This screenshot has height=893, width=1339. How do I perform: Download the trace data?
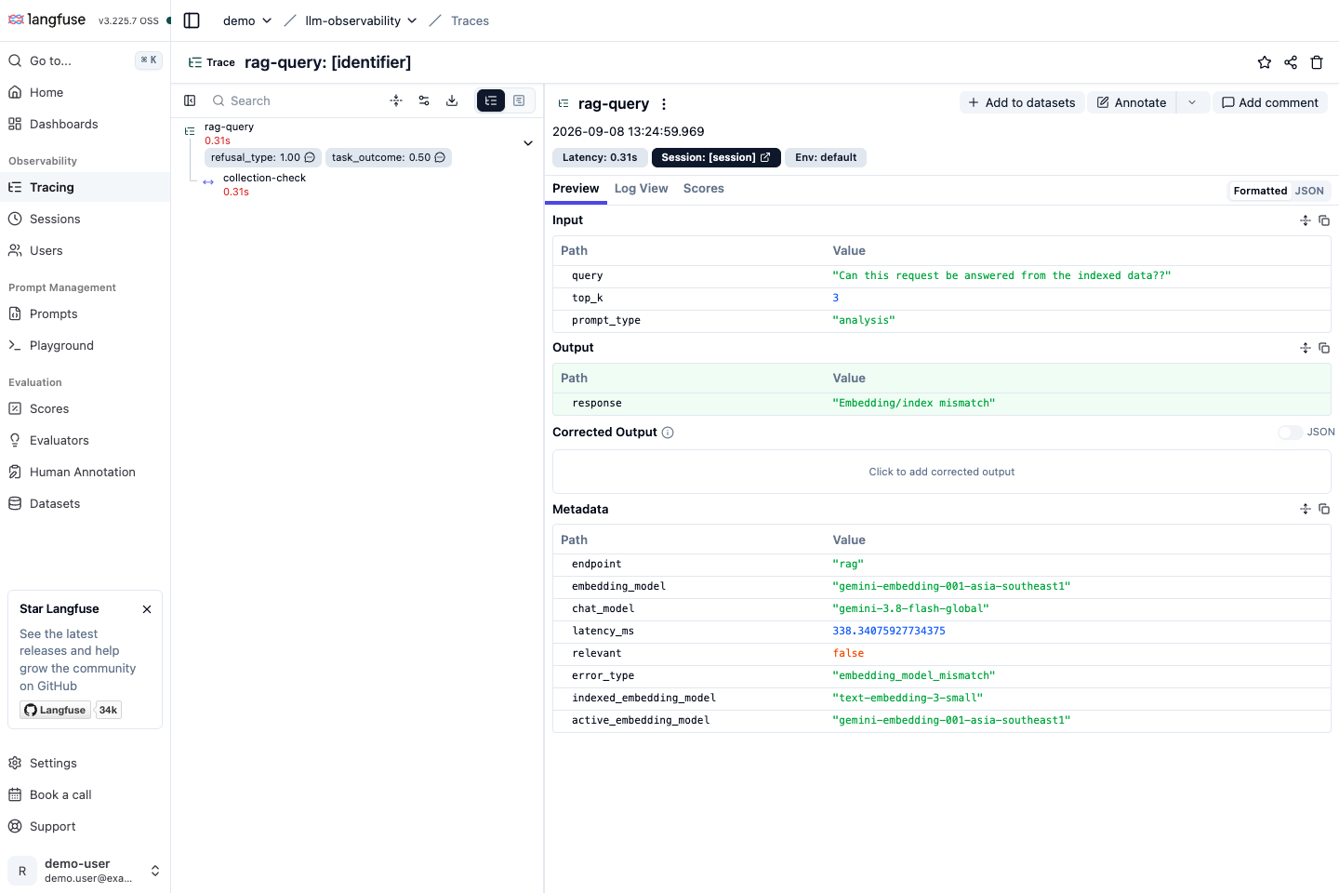pyautogui.click(x=452, y=100)
